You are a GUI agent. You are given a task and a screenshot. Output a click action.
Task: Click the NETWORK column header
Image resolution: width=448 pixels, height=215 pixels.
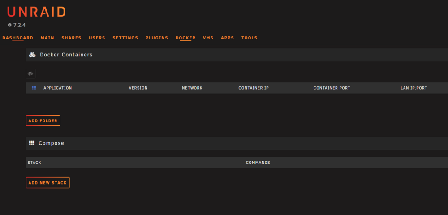tap(192, 88)
